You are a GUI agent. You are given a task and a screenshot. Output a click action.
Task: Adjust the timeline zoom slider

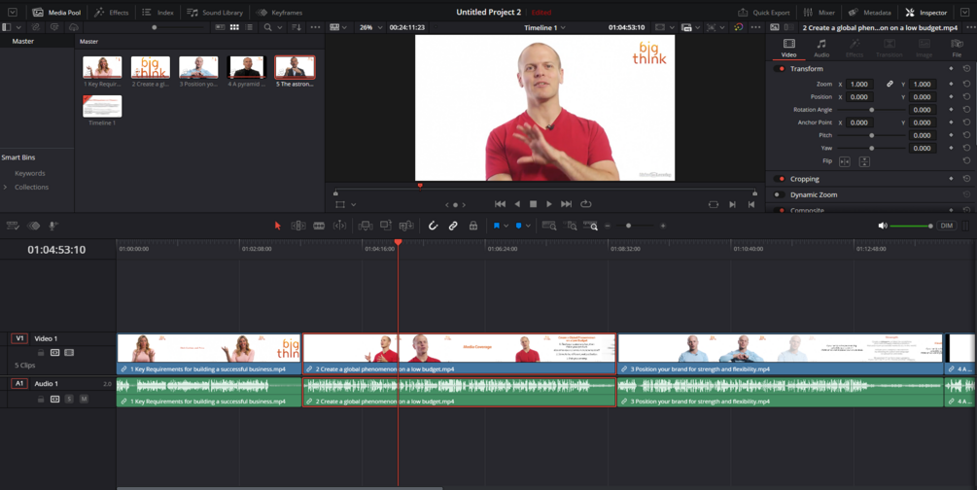(629, 226)
